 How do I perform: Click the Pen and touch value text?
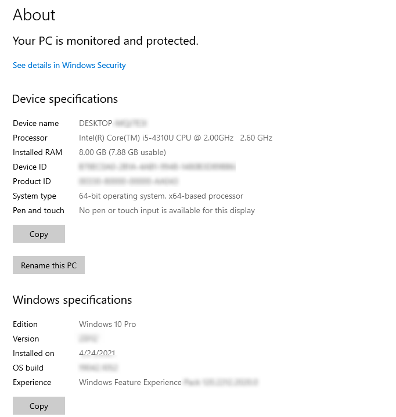(167, 211)
